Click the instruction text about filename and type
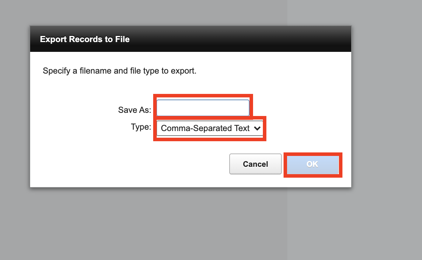 pos(120,71)
